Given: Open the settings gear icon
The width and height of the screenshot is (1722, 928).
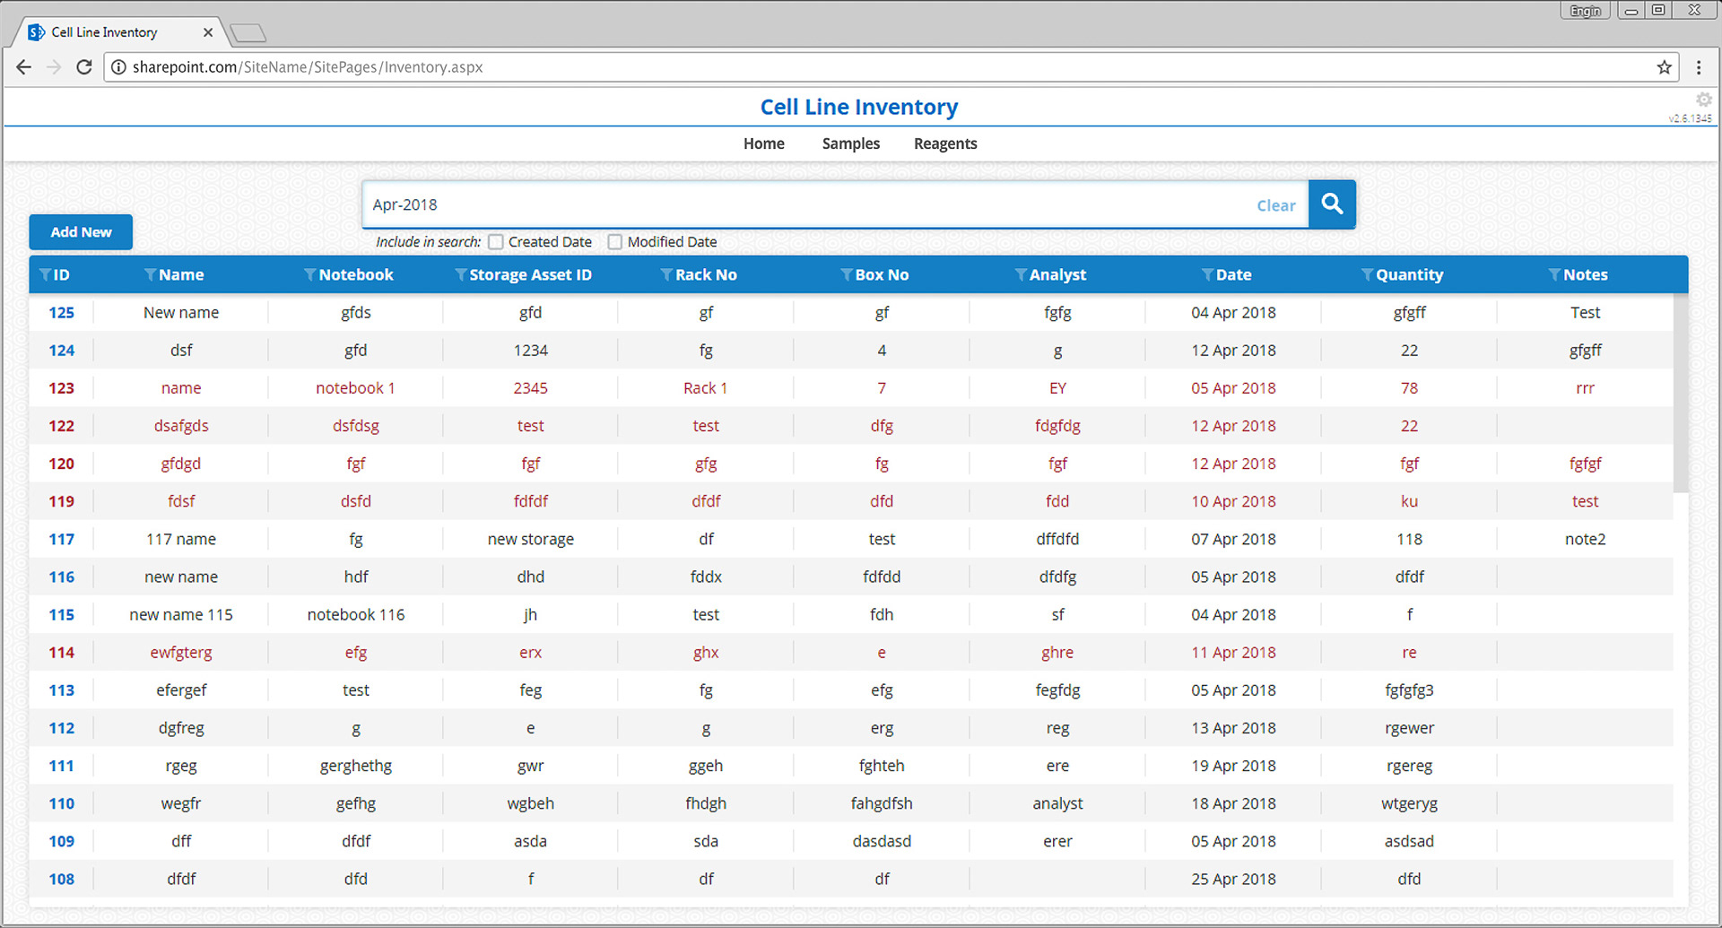Looking at the screenshot, I should 1703,100.
